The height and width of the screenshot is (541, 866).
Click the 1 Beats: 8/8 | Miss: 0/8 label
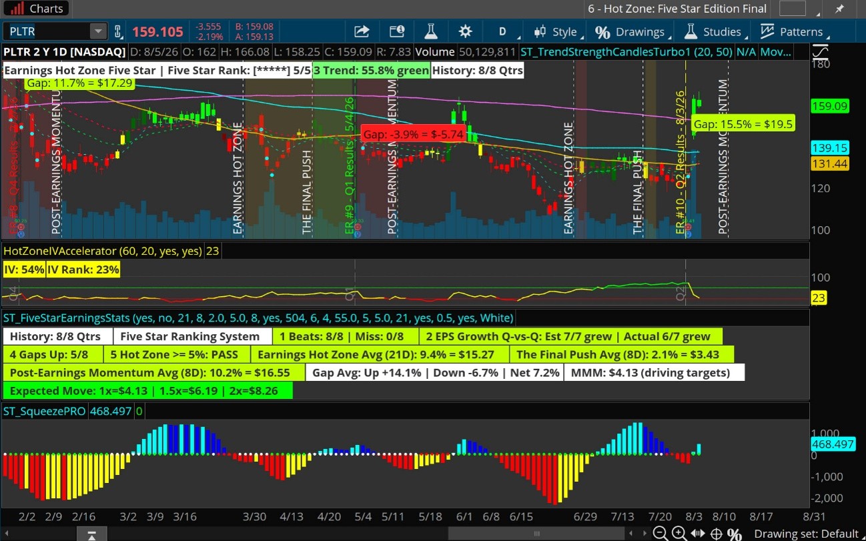[x=345, y=336]
